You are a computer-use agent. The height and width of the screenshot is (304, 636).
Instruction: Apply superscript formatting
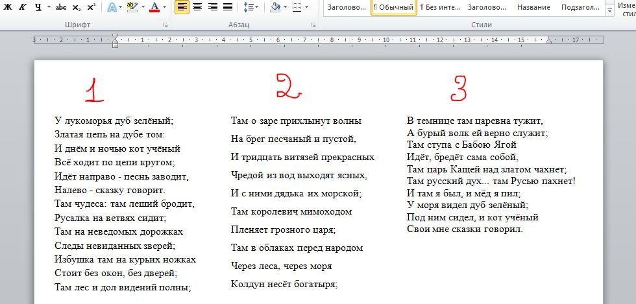[x=91, y=8]
